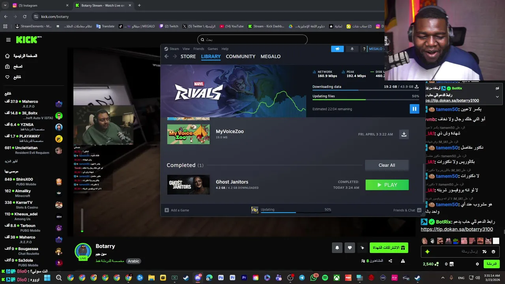Viewport: 505px width, 284px height.
Task: Click the Kick search field
Action: [252, 39]
